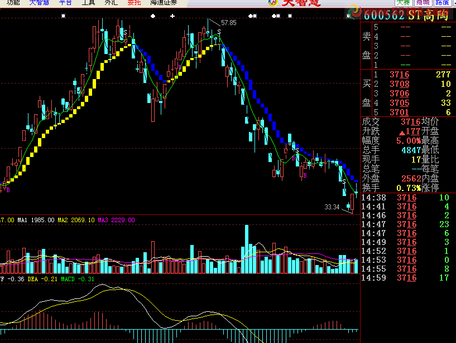Click the first white diamond marker above chart
456x343 pixels.
pyautogui.click(x=152, y=16)
